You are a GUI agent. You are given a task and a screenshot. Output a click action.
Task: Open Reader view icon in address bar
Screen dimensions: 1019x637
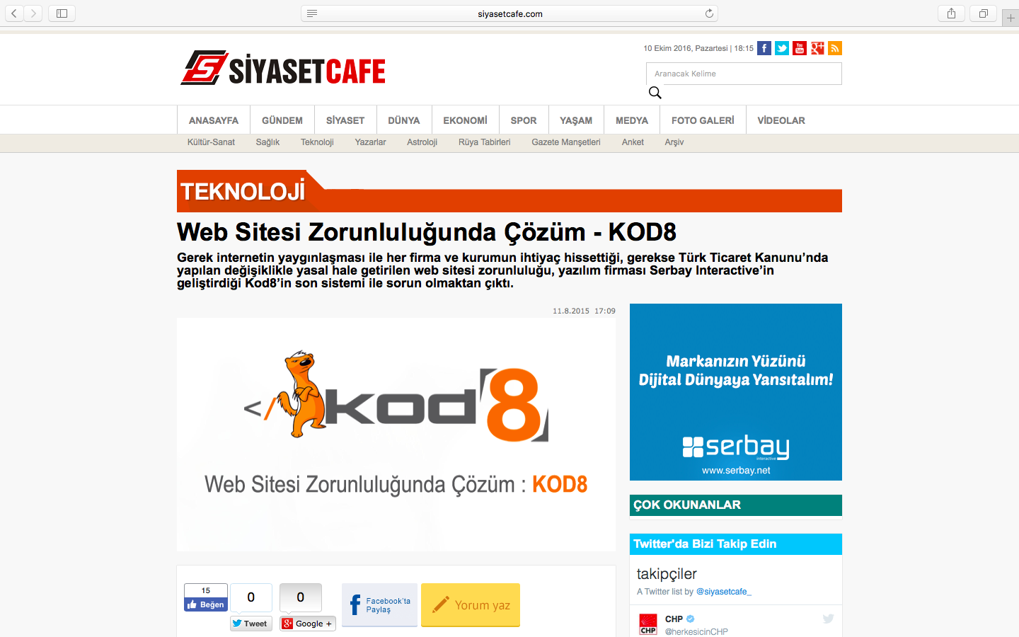pyautogui.click(x=312, y=13)
